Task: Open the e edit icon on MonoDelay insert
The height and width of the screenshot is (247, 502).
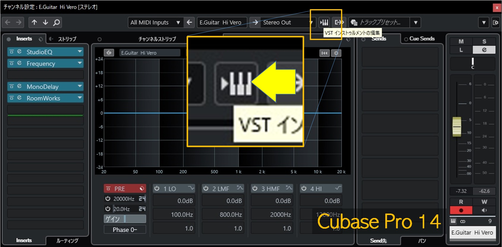Action: pos(19,86)
